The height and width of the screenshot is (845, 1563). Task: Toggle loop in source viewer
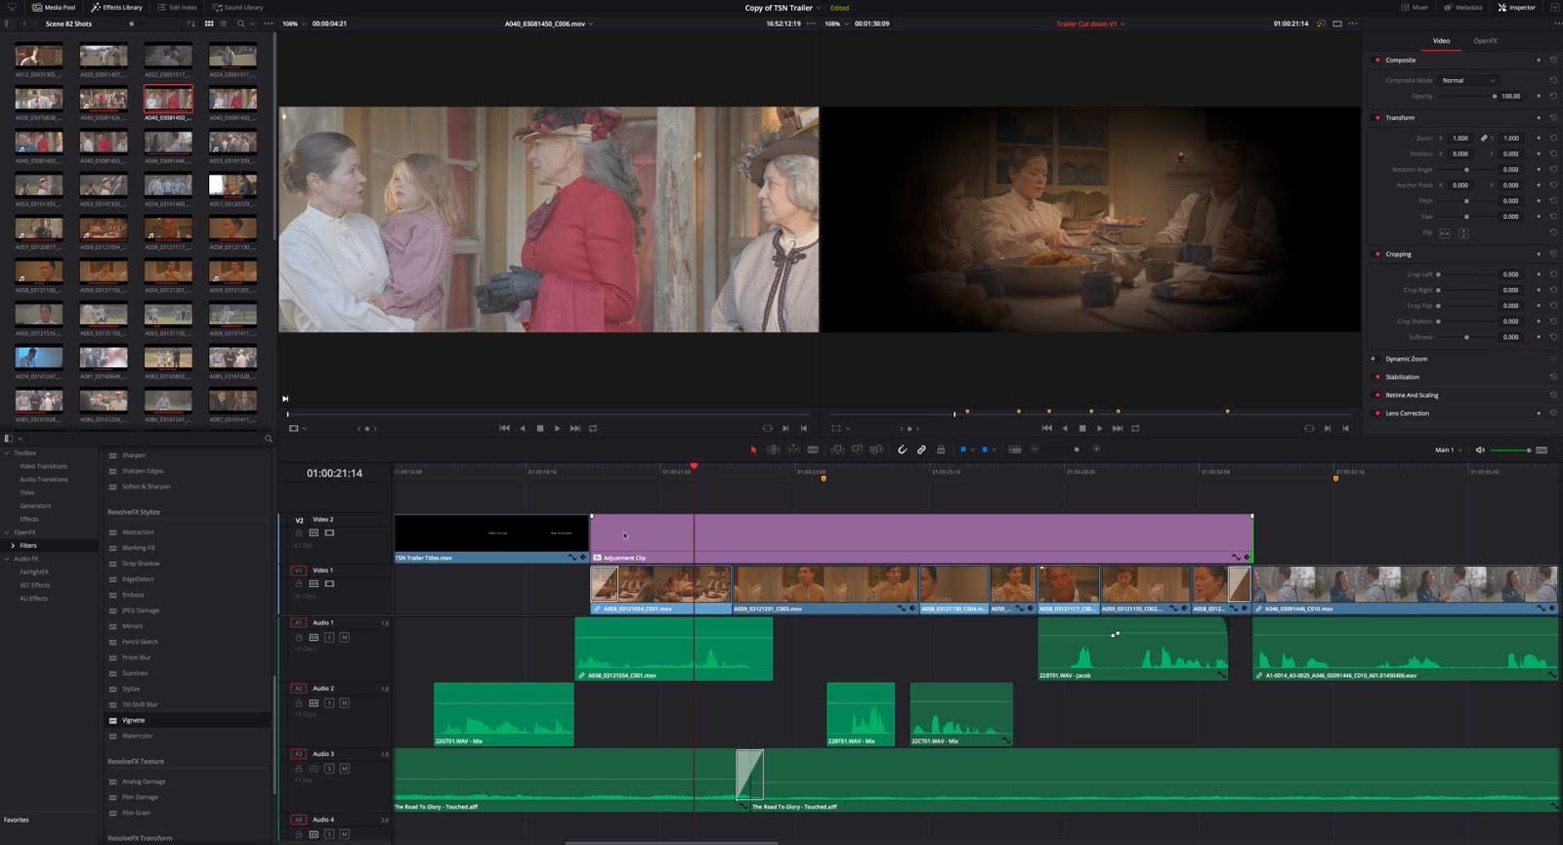pos(593,428)
